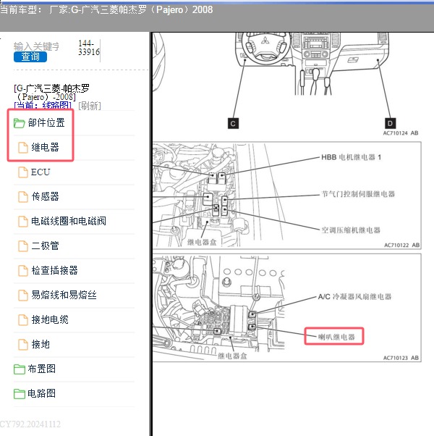This screenshot has height=436, width=434.
Task: Click the 二极管 document icon
Action: [23, 246]
